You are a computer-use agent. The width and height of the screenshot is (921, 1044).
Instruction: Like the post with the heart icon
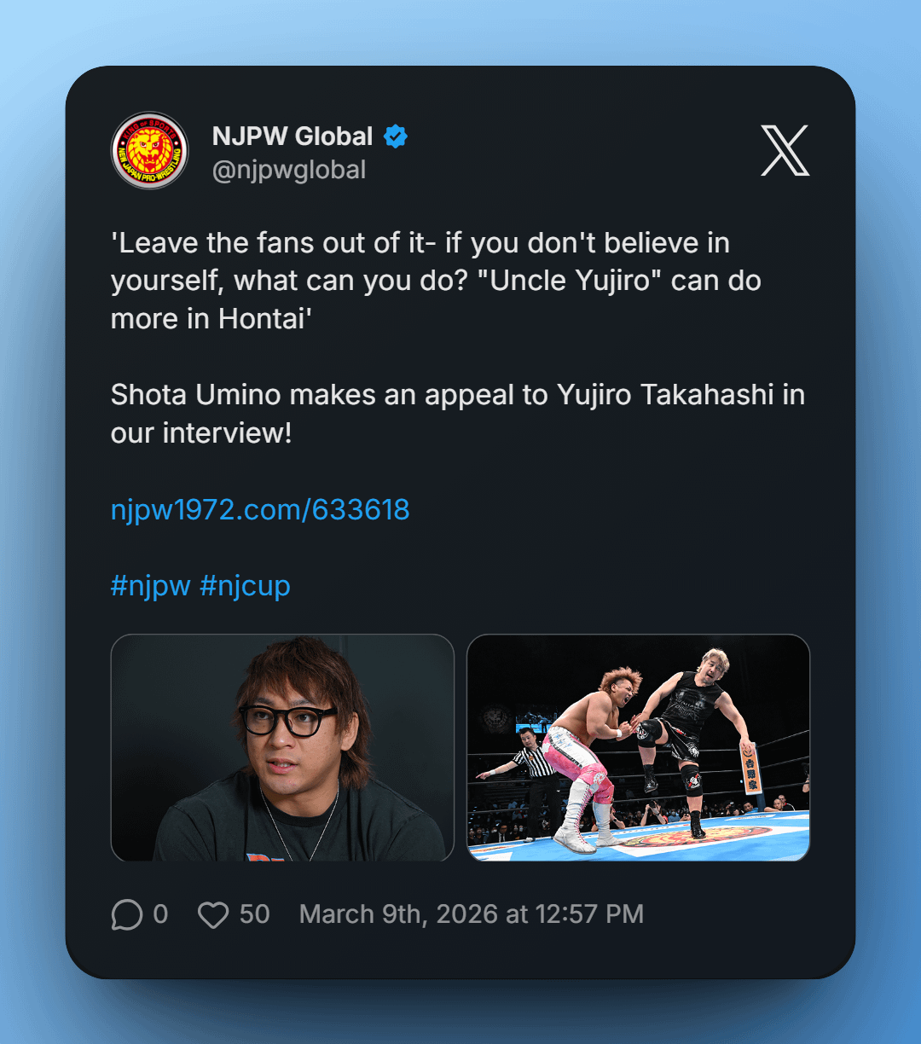point(212,915)
